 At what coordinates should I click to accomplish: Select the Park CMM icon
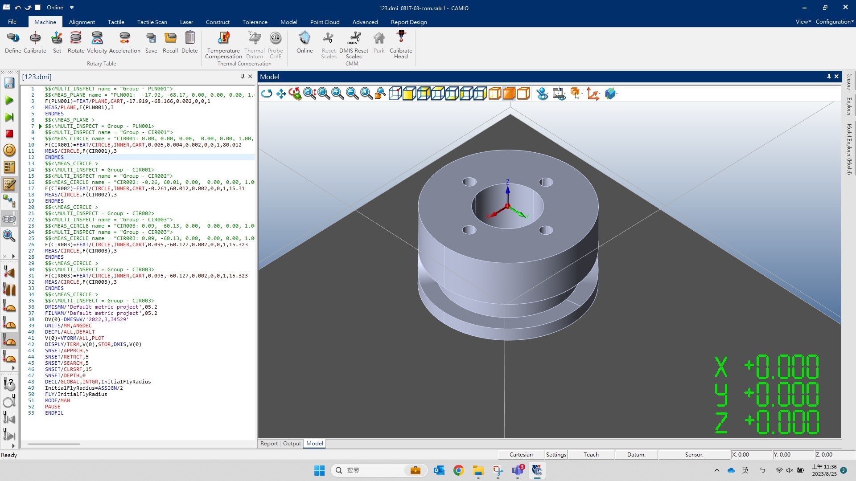(x=379, y=38)
